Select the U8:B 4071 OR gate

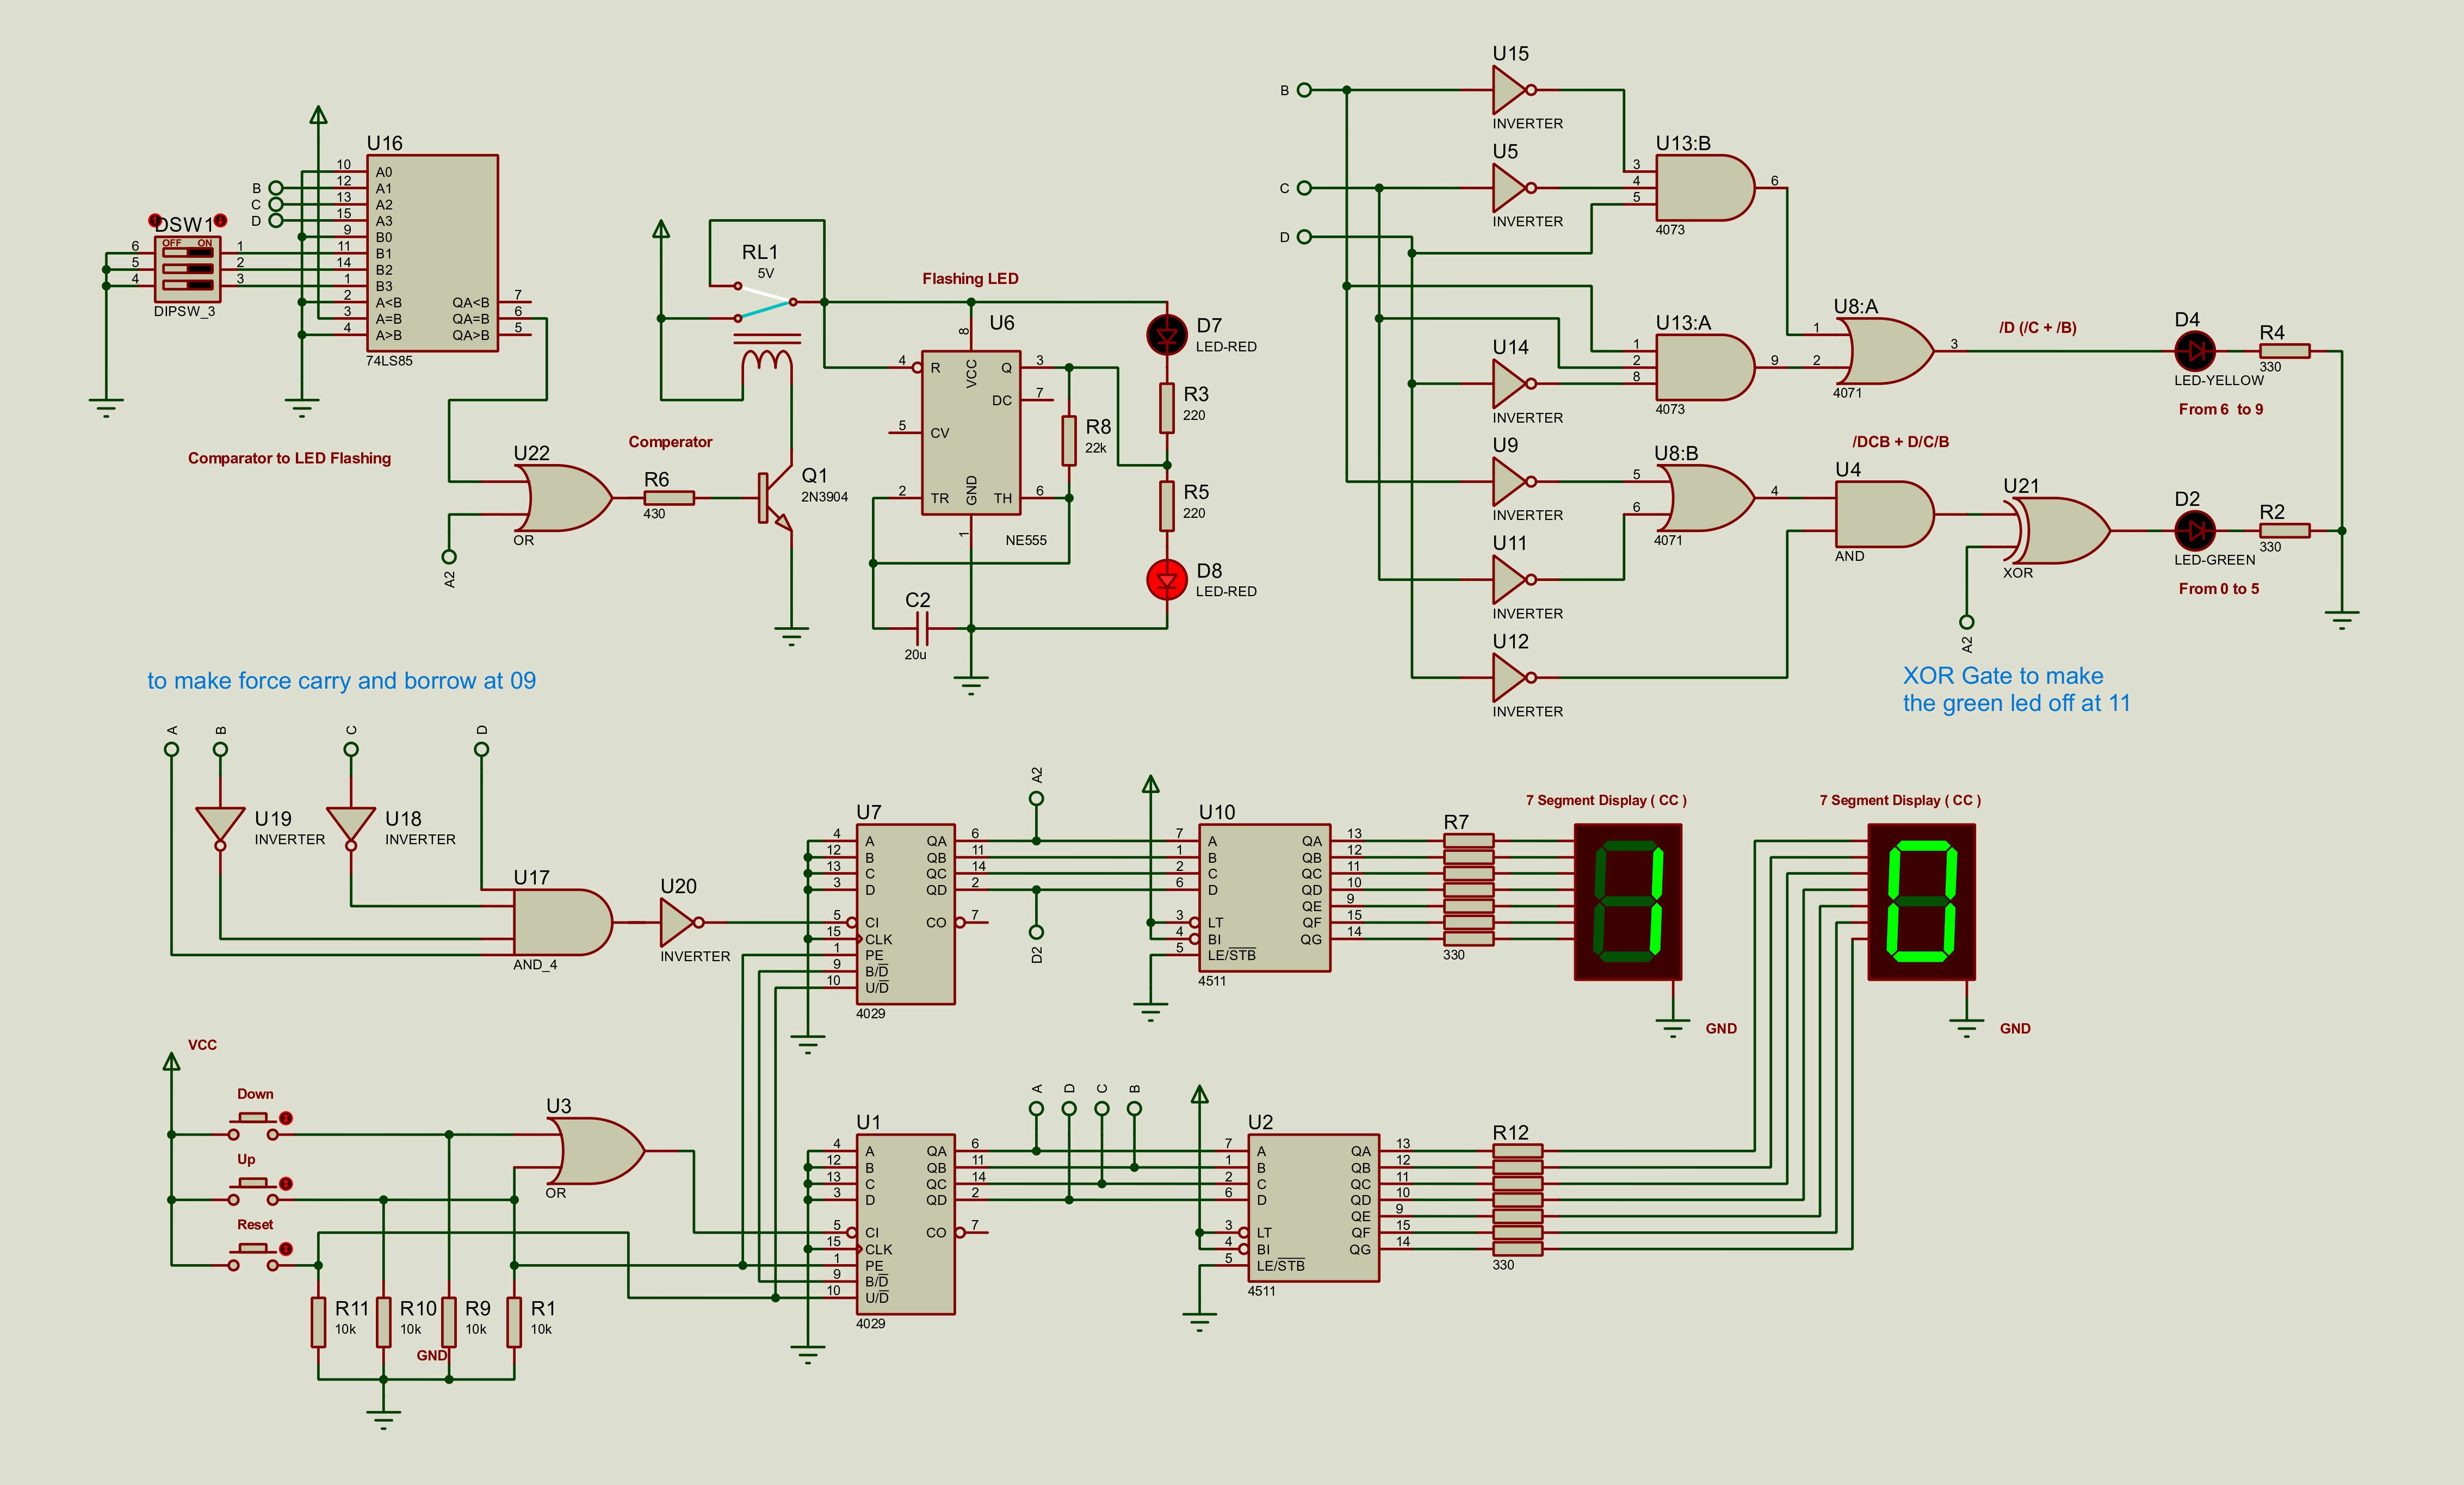point(1705,498)
